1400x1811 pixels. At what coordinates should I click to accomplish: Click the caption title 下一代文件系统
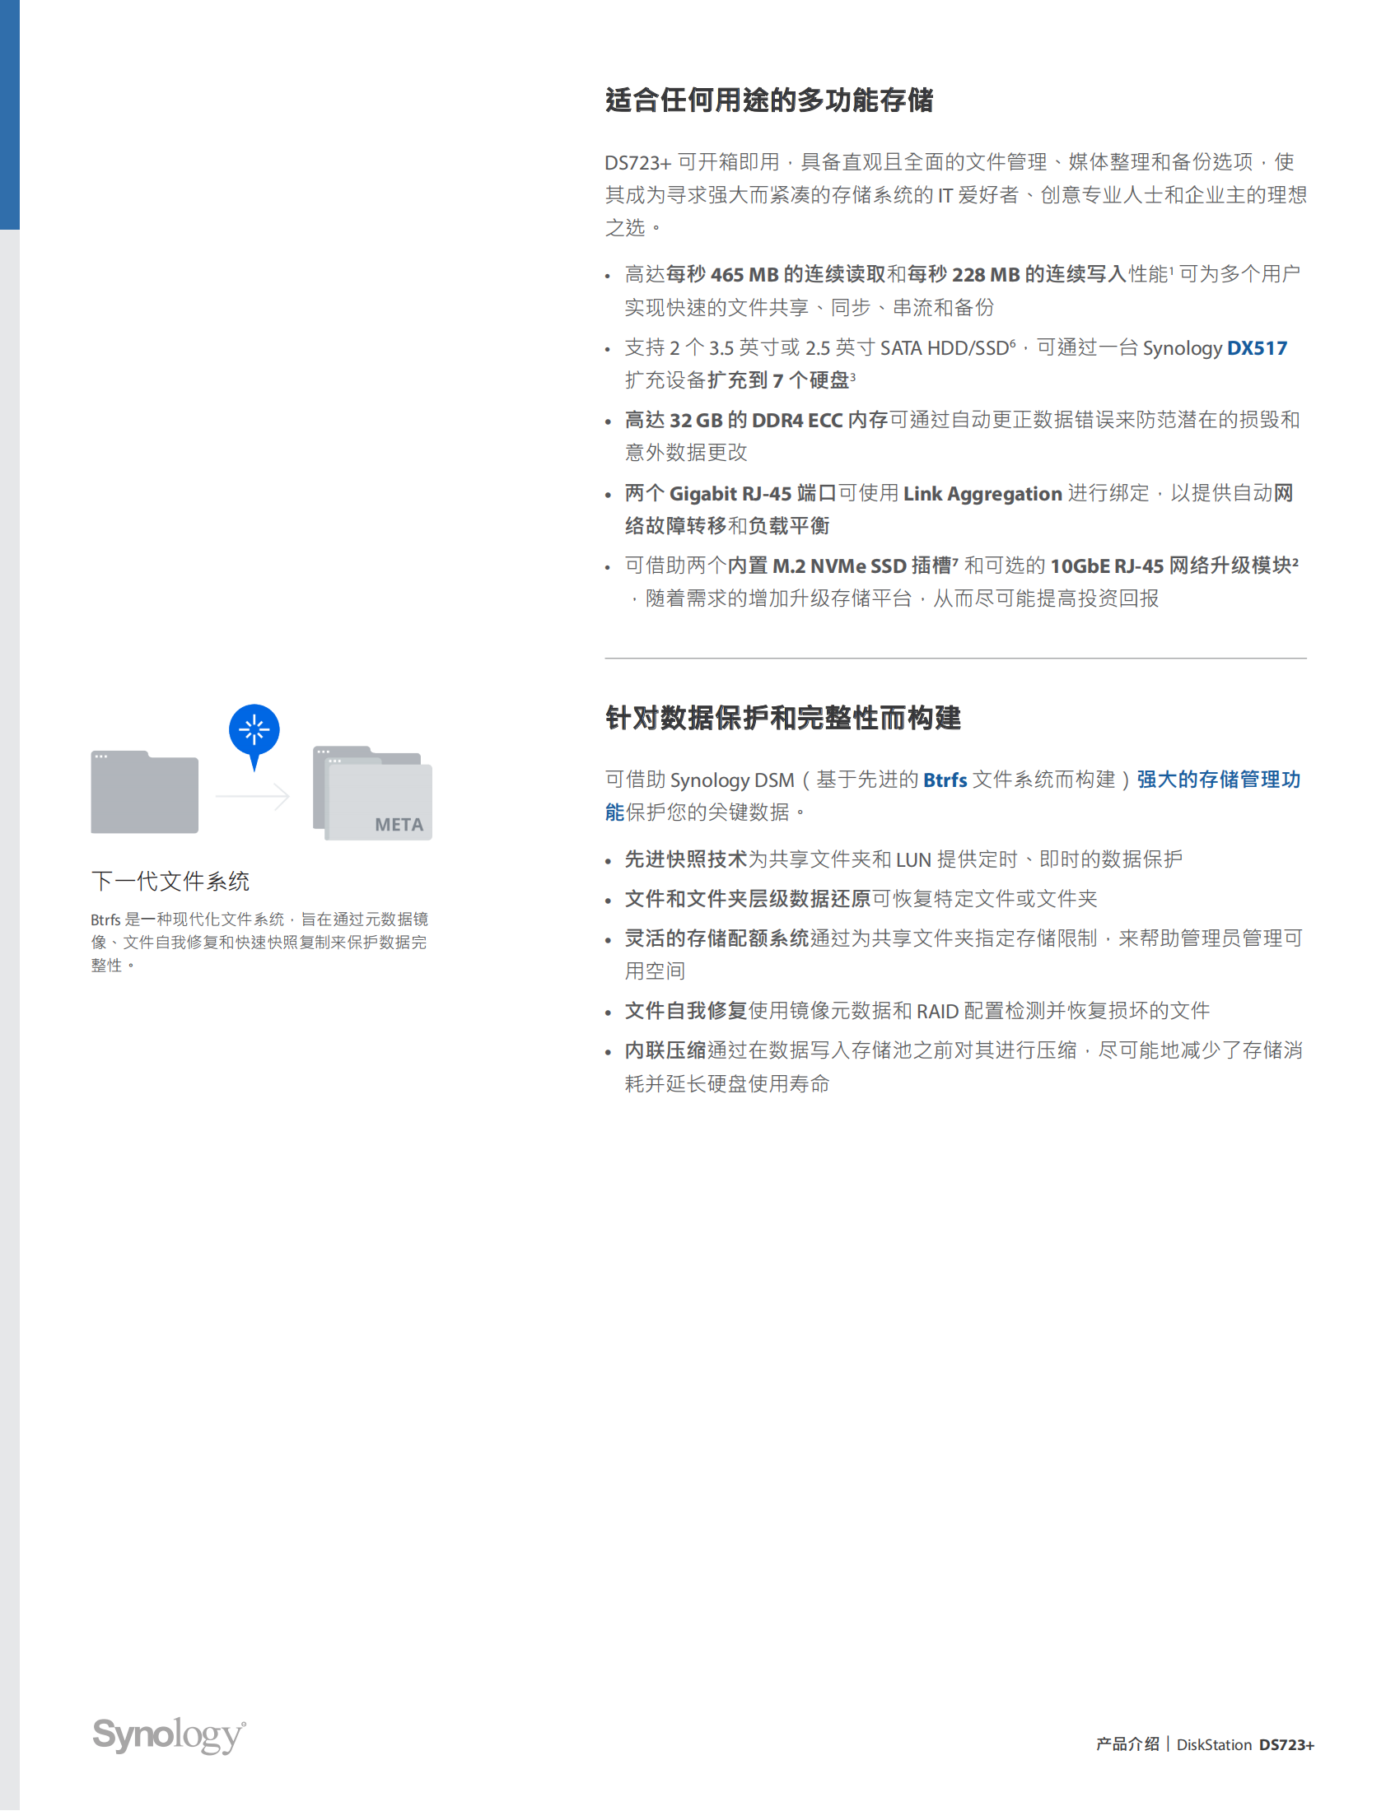point(170,881)
